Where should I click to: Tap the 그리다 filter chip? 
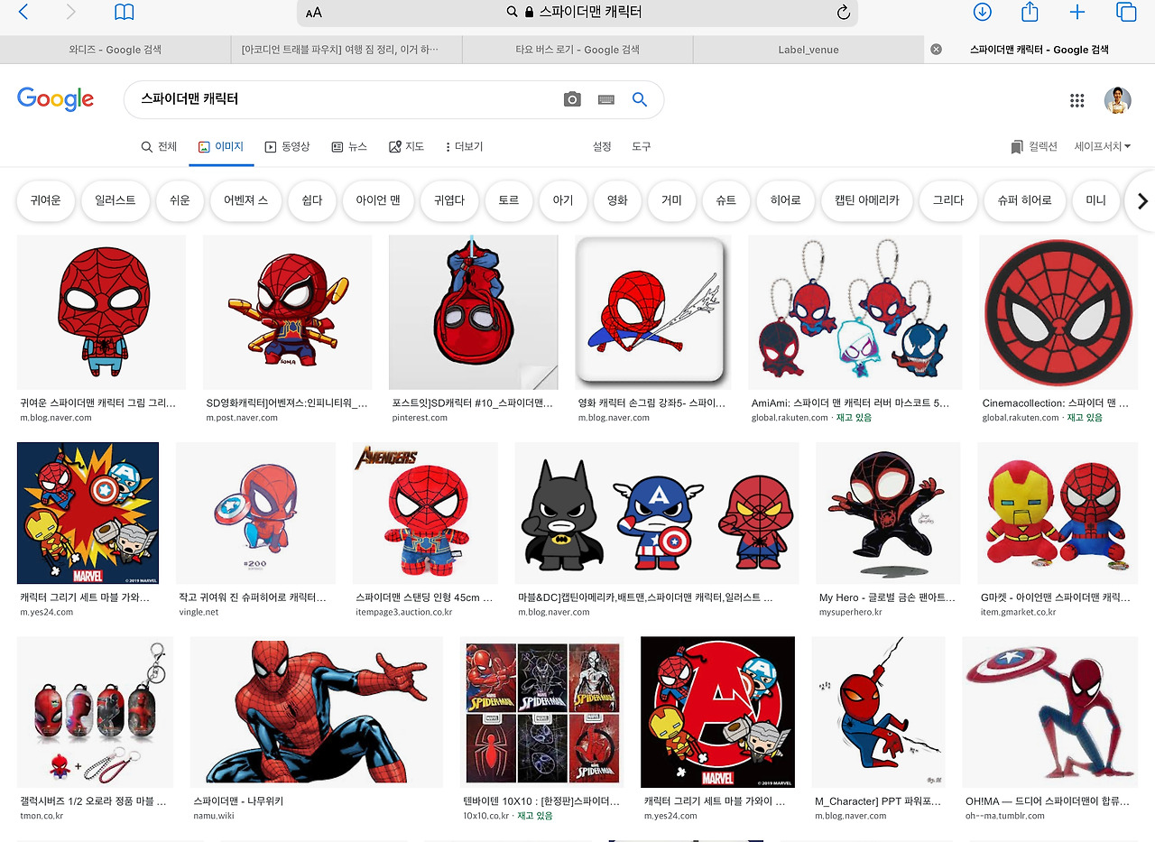[x=948, y=200]
